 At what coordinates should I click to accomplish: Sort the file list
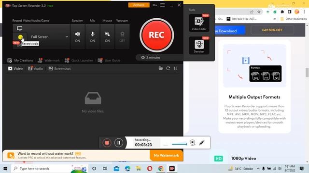coord(175,68)
